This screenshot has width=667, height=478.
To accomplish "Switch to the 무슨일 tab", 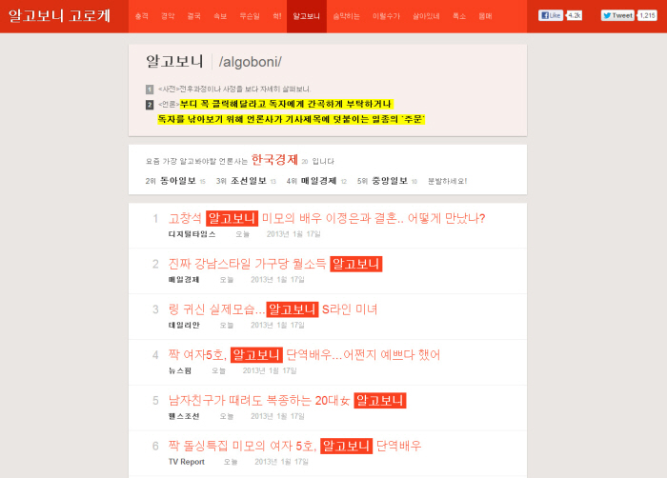I will pyautogui.click(x=250, y=16).
